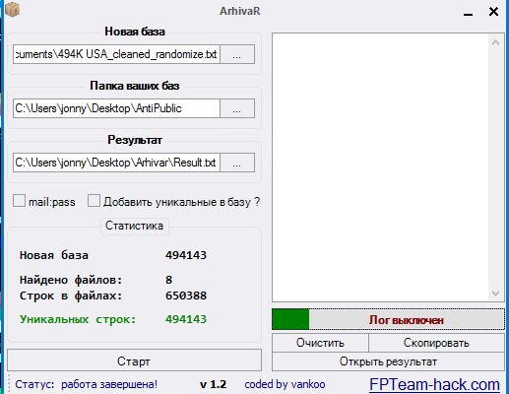Click the ArhivaR box icon in title bar

tap(12, 9)
